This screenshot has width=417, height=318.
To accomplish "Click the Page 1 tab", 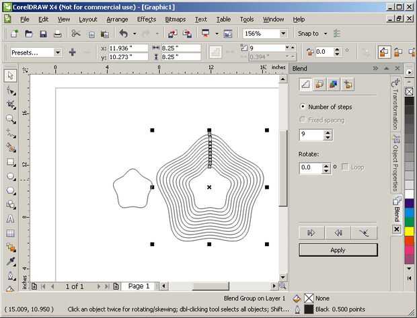I will coord(139,286).
